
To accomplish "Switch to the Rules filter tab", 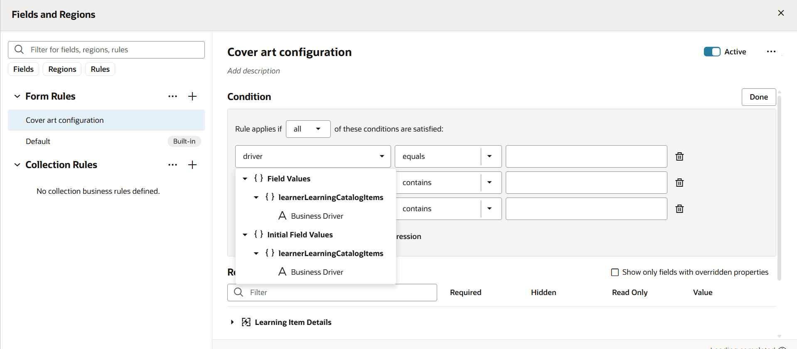I will [x=100, y=69].
